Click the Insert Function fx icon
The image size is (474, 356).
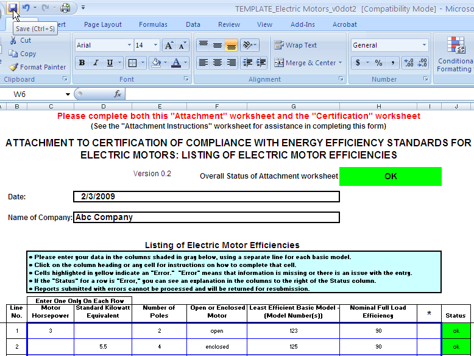(x=118, y=94)
